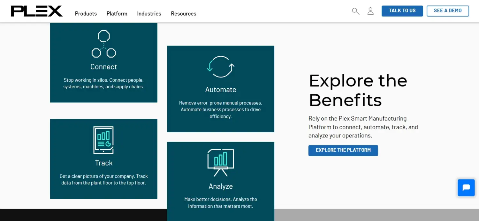Open the Resources menu
This screenshot has height=221, width=479.
[x=184, y=14]
